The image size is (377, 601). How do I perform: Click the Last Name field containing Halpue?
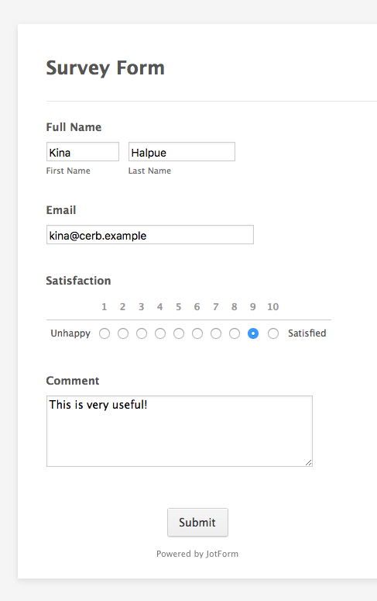coord(182,152)
